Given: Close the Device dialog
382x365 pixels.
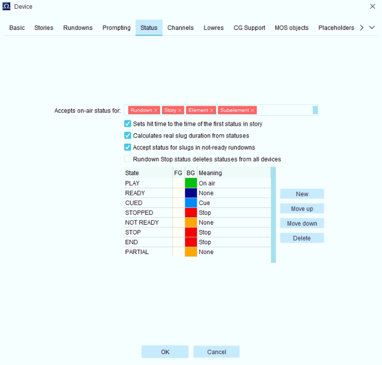Looking at the screenshot, I should (372, 7).
